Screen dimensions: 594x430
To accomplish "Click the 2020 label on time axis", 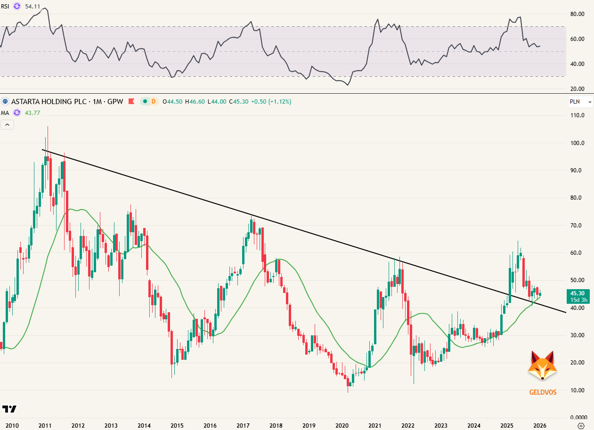I will [x=342, y=425].
